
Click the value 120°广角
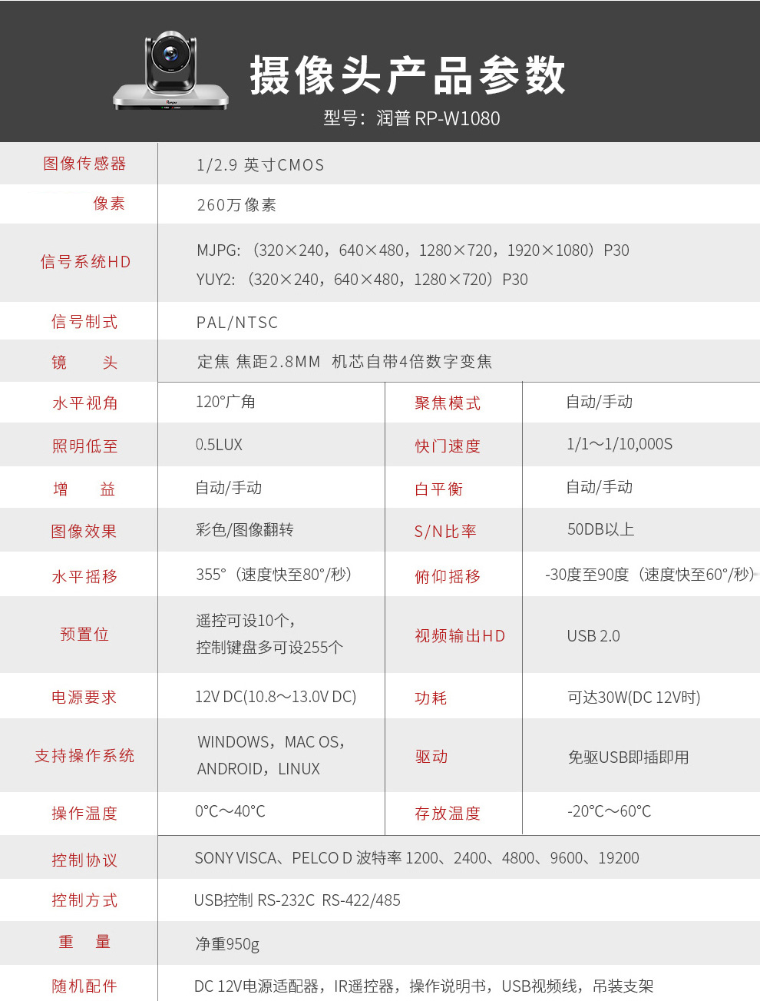[x=226, y=402]
